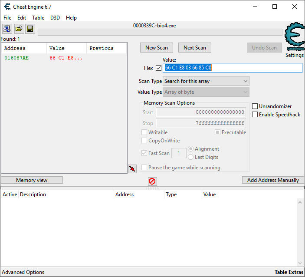Click the Fast Scan alignment value field
Viewport: 305px width, 277px height.
pyautogui.click(x=179, y=153)
